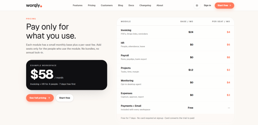
Task: Click 'Included with every workspace' description
Action: (135, 110)
